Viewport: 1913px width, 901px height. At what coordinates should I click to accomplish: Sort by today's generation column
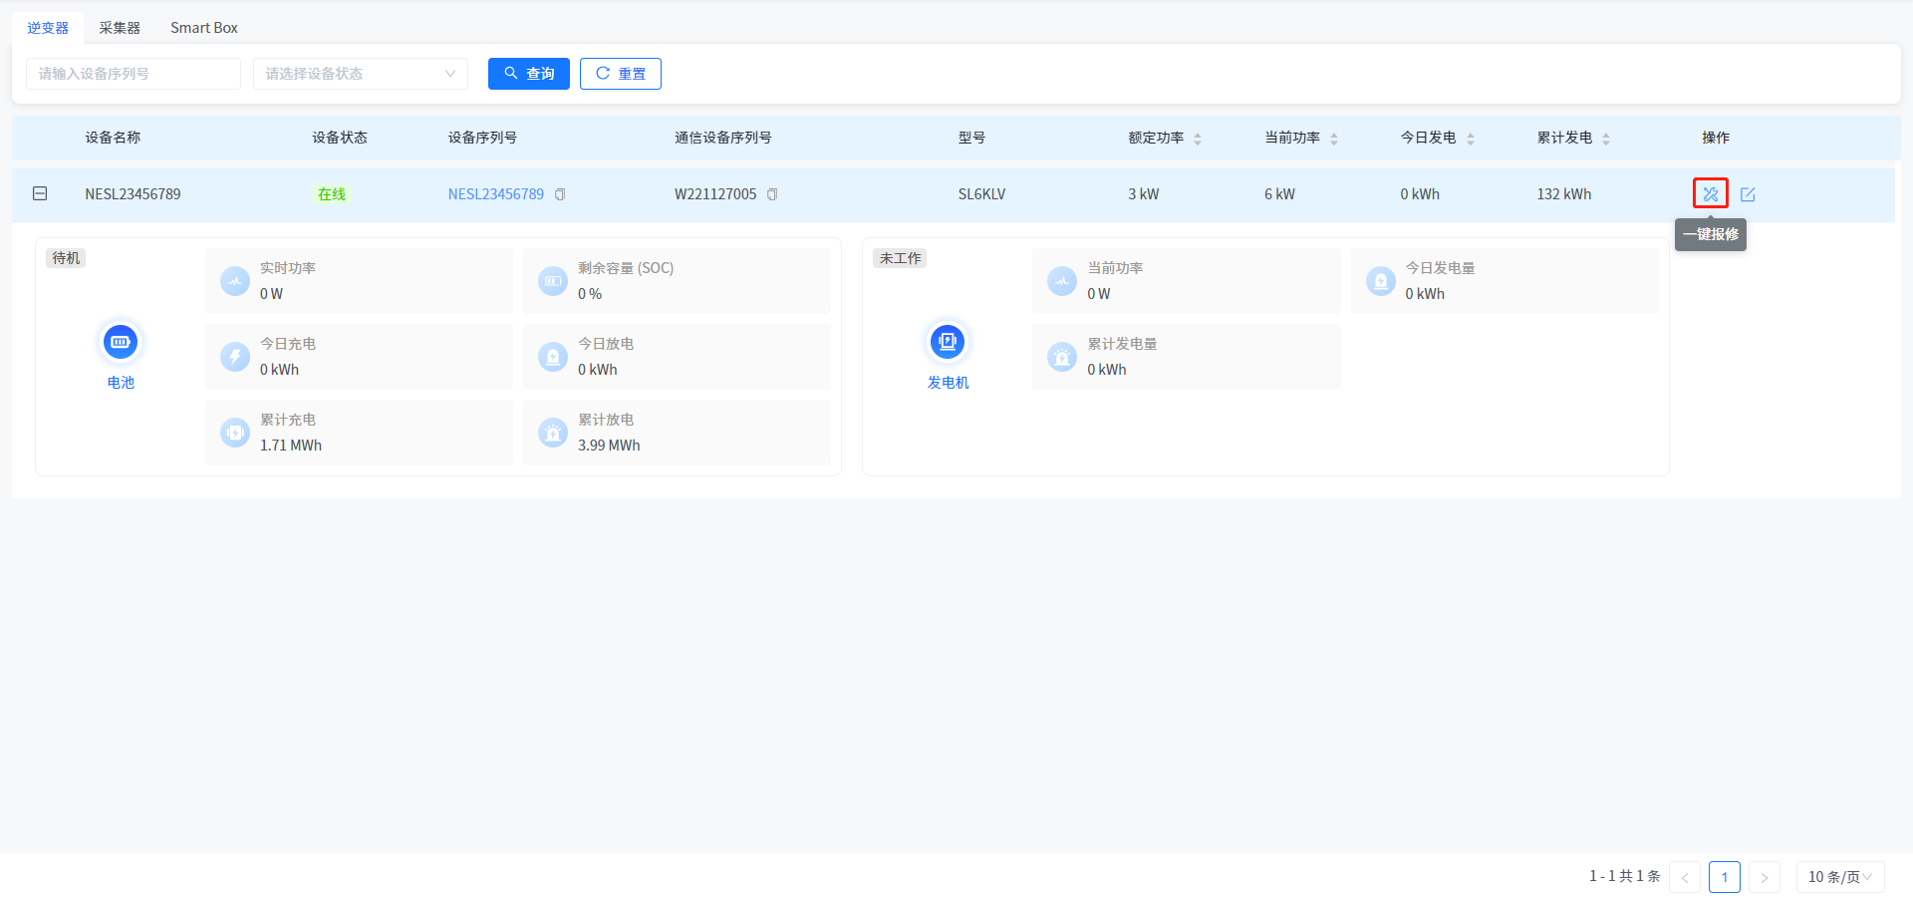coord(1471,139)
